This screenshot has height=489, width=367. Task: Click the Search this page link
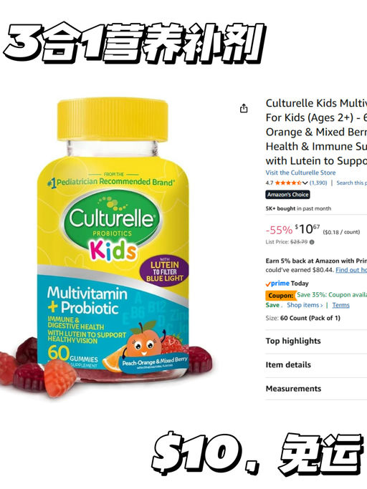point(351,183)
